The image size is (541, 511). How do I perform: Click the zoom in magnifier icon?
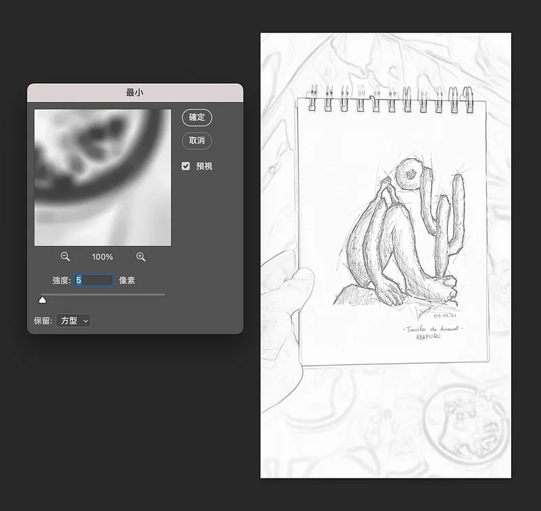click(141, 257)
